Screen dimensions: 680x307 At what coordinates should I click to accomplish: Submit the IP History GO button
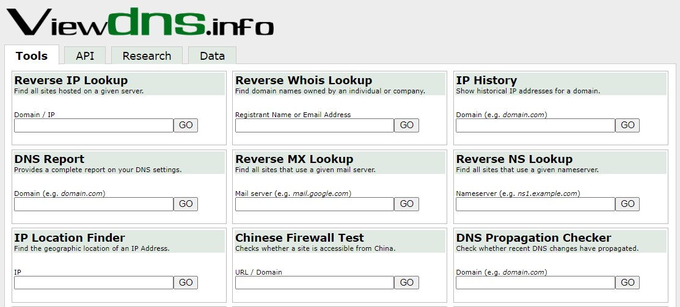coord(627,125)
